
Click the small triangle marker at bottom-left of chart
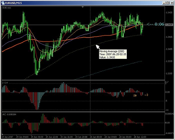(3, 134)
